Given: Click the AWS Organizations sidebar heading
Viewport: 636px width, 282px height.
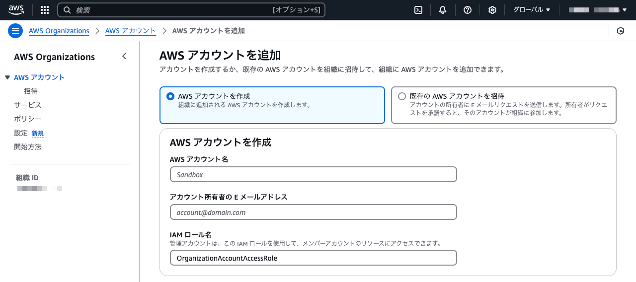Looking at the screenshot, I should point(55,57).
